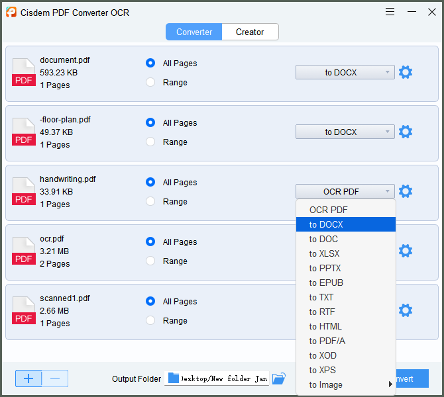Open settings gear for document.pdf

coord(405,72)
